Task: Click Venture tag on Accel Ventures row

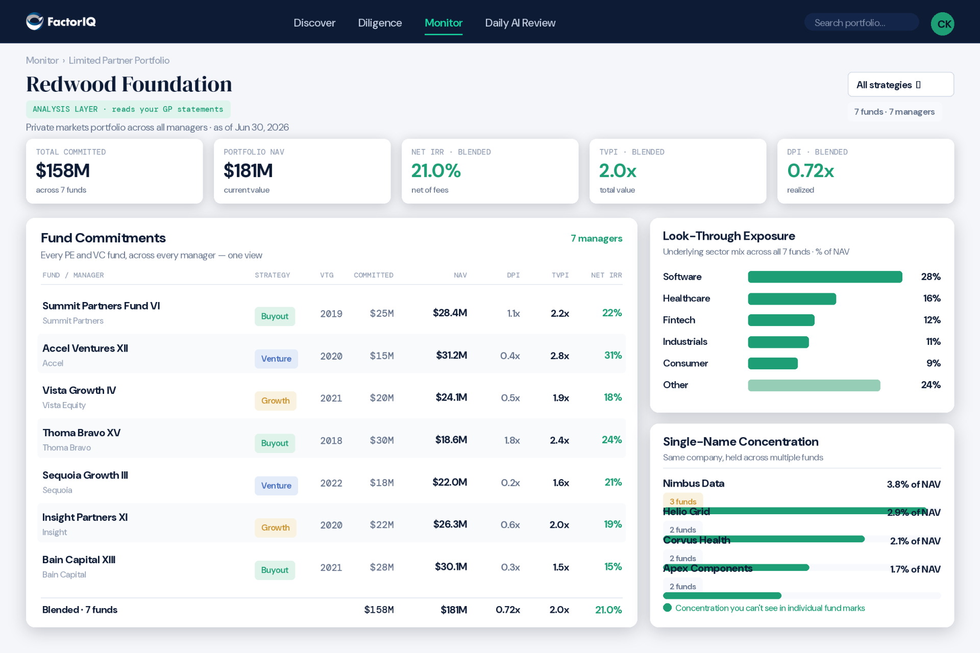Action: tap(276, 359)
